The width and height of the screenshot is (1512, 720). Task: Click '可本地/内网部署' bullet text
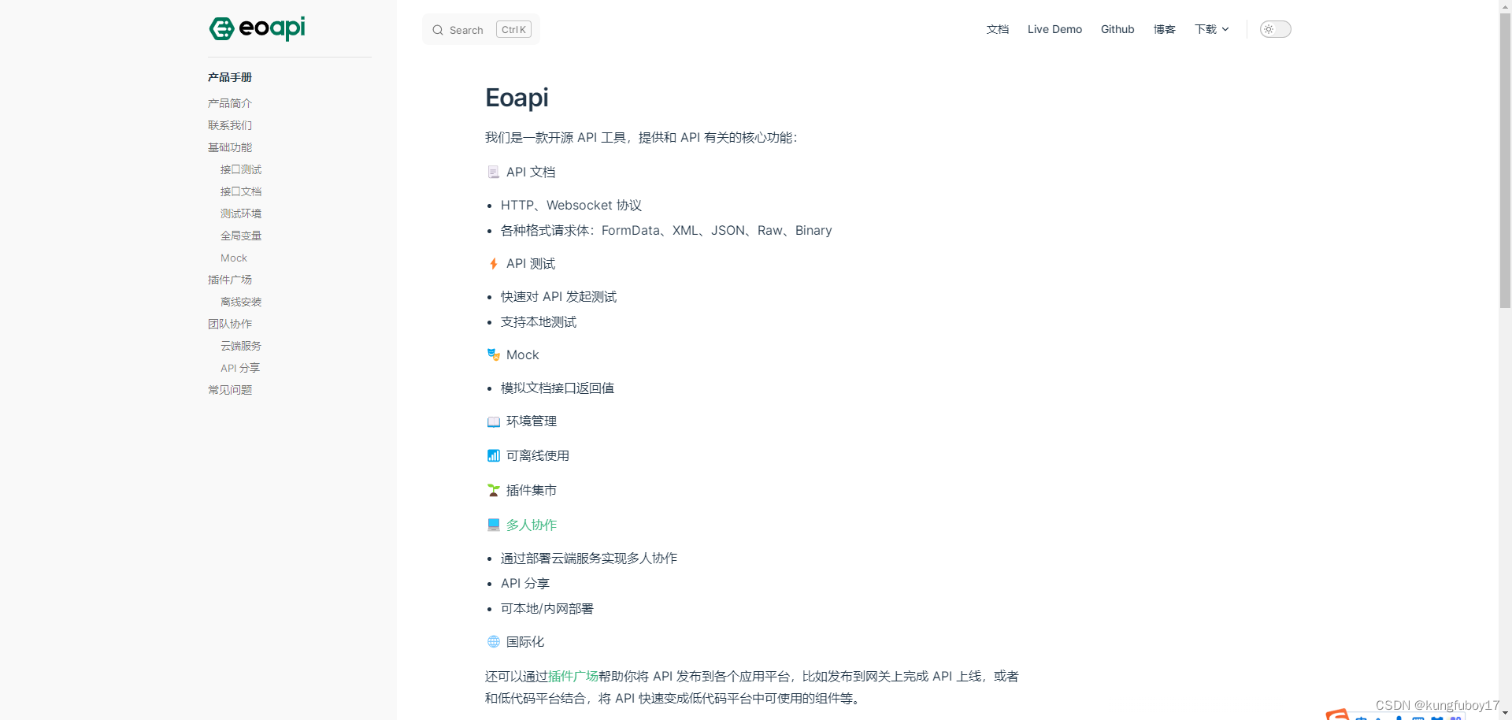547,608
